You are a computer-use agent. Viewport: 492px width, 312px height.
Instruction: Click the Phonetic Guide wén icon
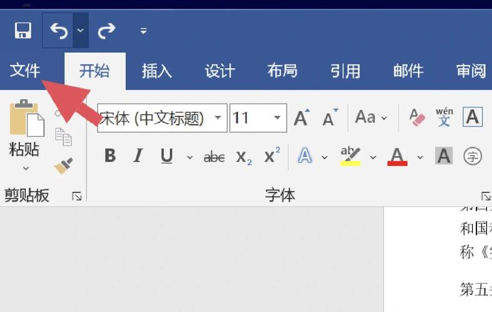pyautogui.click(x=444, y=117)
